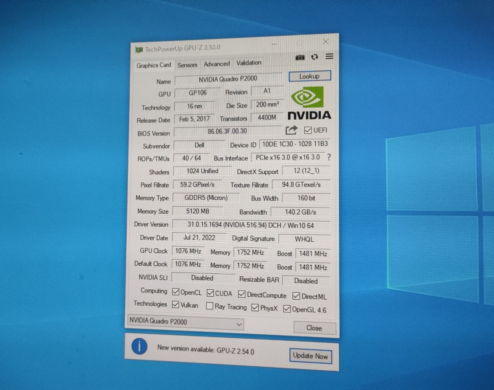Screen dimensions: 494x390
Task: Click the Update Now button
Action: pyautogui.click(x=310, y=356)
